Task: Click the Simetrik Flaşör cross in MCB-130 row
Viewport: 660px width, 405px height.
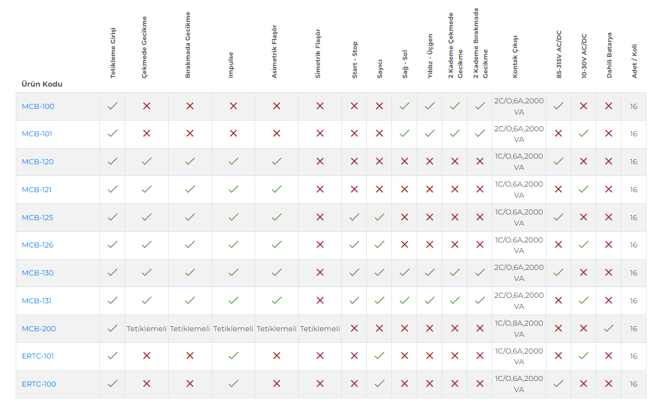Action: (x=320, y=273)
